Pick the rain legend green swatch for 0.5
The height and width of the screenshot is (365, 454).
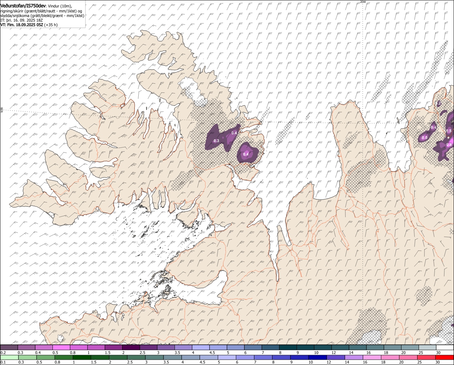[x=45, y=357]
